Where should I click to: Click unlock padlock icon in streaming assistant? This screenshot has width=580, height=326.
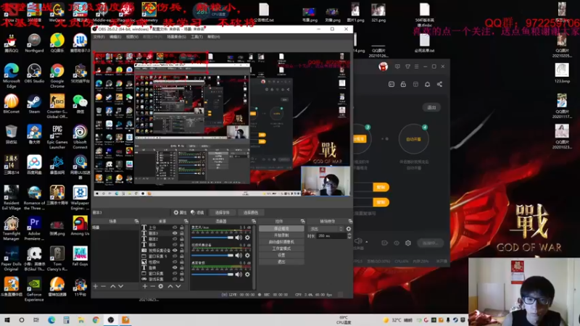403,84
